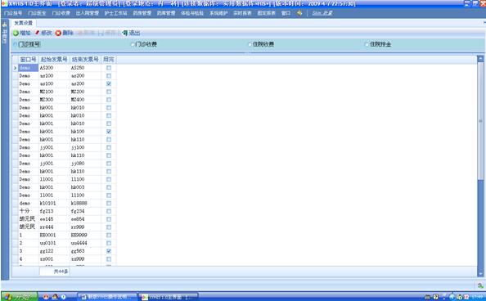Click the grid scrollbar down arrow

pyautogui.click(x=480, y=274)
